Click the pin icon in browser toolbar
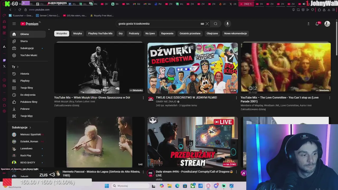This screenshot has height=190, width=338. pyautogui.click(x=293, y=10)
